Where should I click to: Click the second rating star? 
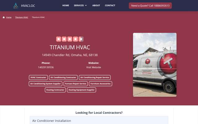pyautogui.click(x=64, y=39)
